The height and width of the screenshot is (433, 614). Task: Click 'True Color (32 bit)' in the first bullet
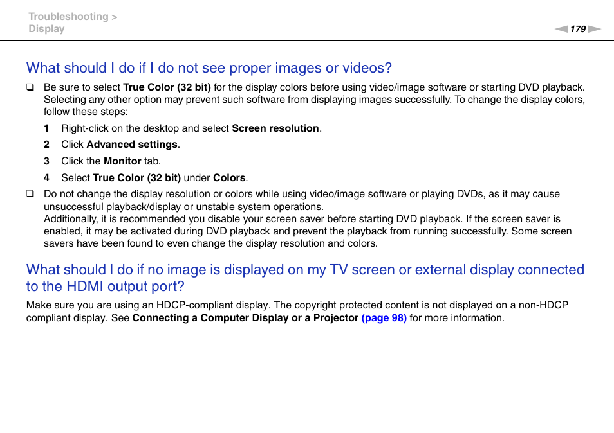(x=167, y=87)
